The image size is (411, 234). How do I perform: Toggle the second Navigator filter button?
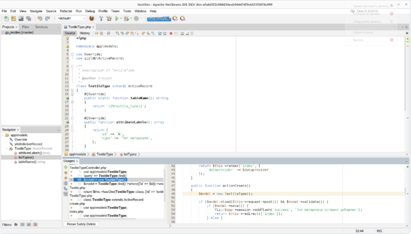point(22,224)
